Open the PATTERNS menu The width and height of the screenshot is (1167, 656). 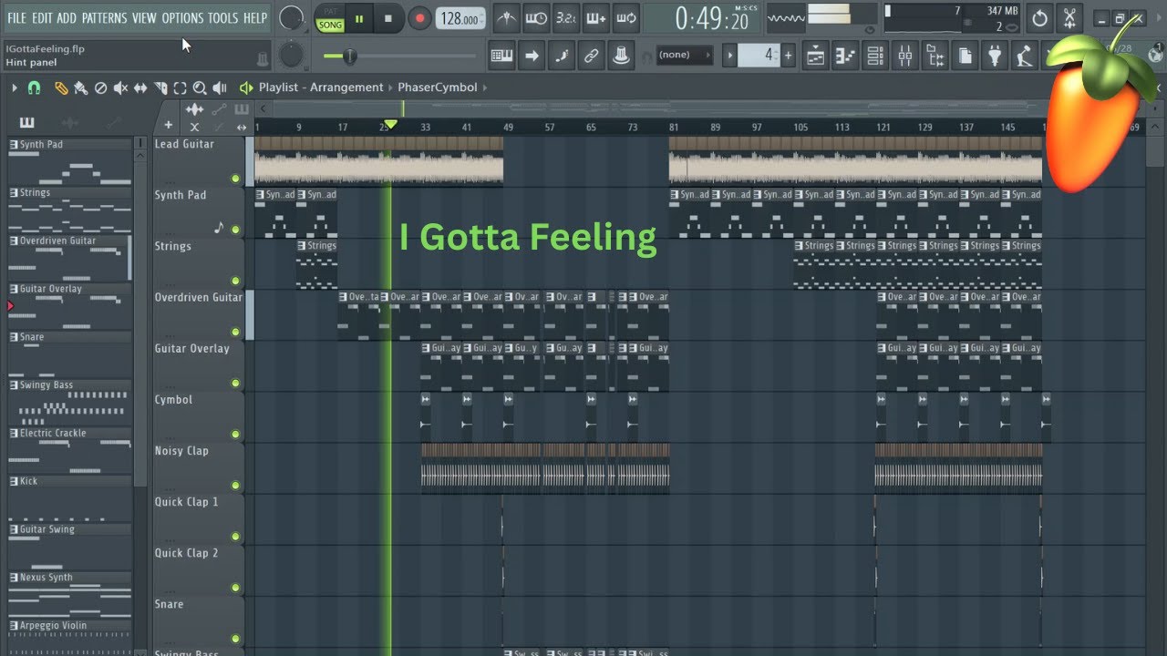[105, 18]
